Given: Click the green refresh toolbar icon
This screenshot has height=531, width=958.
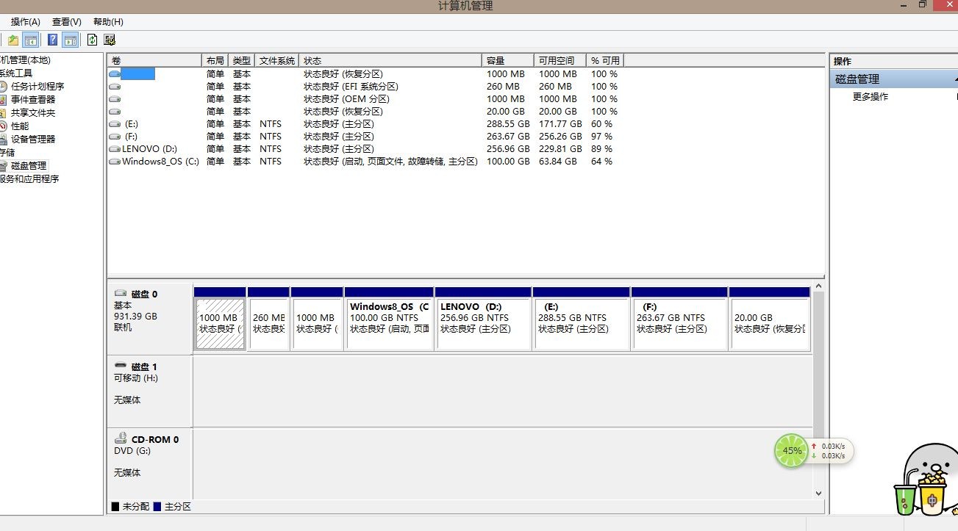Looking at the screenshot, I should tap(93, 40).
